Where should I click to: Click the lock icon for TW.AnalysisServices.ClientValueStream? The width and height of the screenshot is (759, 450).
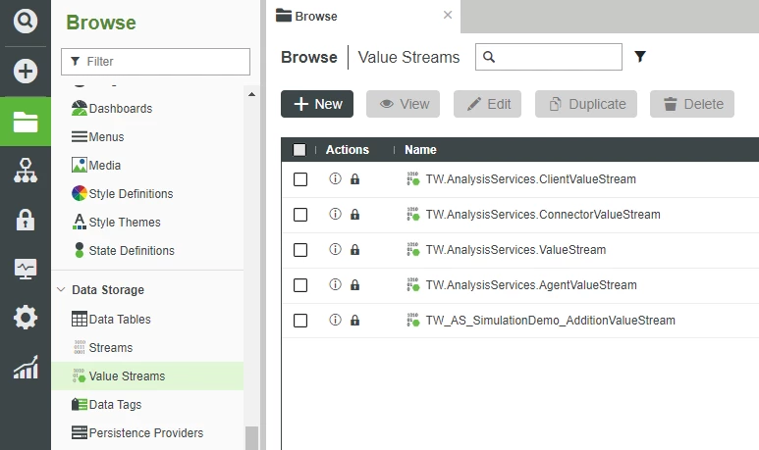[x=354, y=179]
